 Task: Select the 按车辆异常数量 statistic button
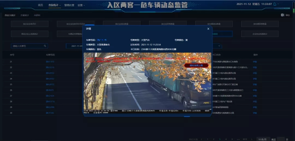coord(260,24)
